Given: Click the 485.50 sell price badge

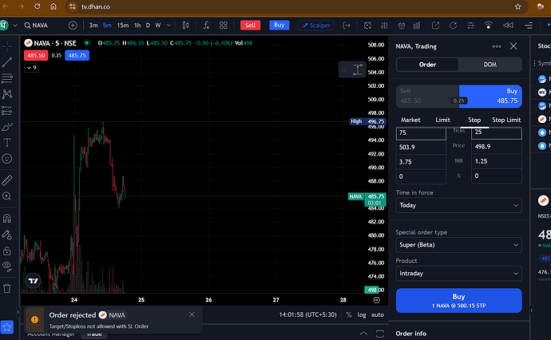Looking at the screenshot, I should click(36, 56).
